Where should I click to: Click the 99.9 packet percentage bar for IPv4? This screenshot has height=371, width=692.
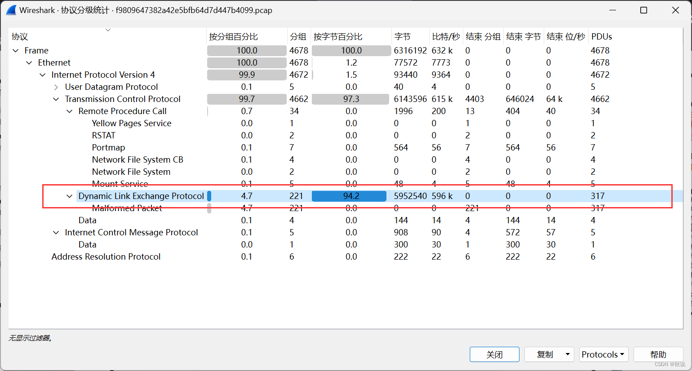click(247, 75)
